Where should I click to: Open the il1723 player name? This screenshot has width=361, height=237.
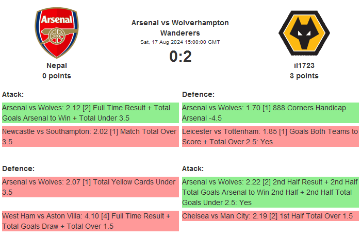point(304,65)
